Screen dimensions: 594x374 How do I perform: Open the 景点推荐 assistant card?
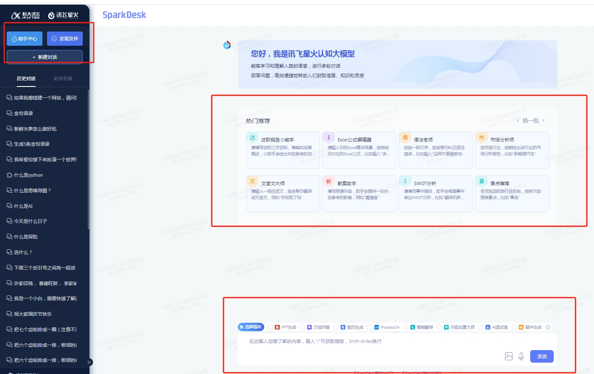(512, 194)
